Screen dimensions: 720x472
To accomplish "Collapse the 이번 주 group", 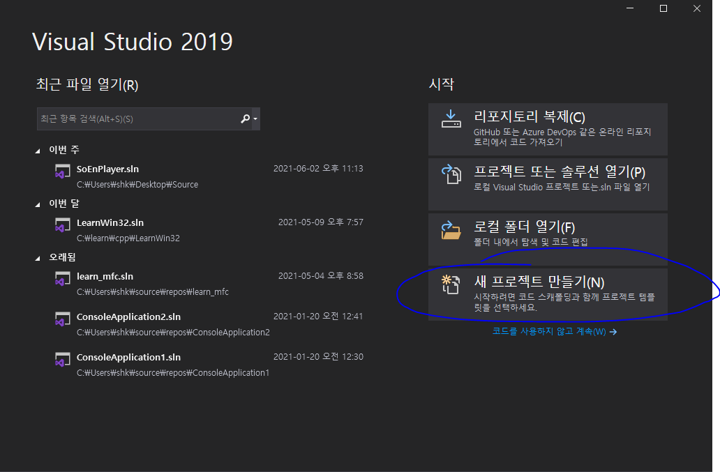I will (38, 151).
